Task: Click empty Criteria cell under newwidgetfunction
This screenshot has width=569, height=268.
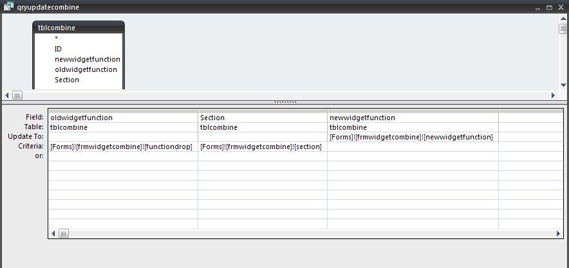Action: click(413, 147)
